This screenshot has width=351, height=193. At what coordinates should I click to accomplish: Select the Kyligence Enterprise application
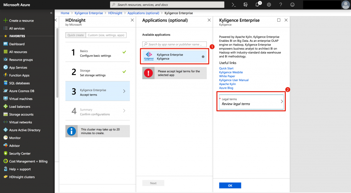(x=174, y=57)
